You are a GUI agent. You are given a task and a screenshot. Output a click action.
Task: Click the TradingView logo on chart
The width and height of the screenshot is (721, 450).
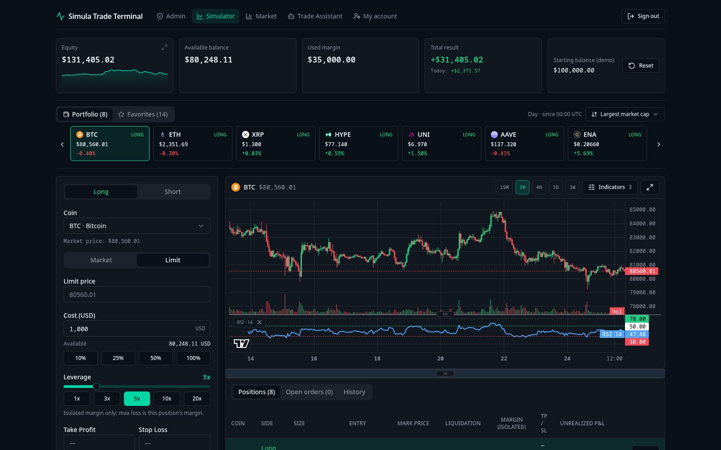tap(242, 344)
